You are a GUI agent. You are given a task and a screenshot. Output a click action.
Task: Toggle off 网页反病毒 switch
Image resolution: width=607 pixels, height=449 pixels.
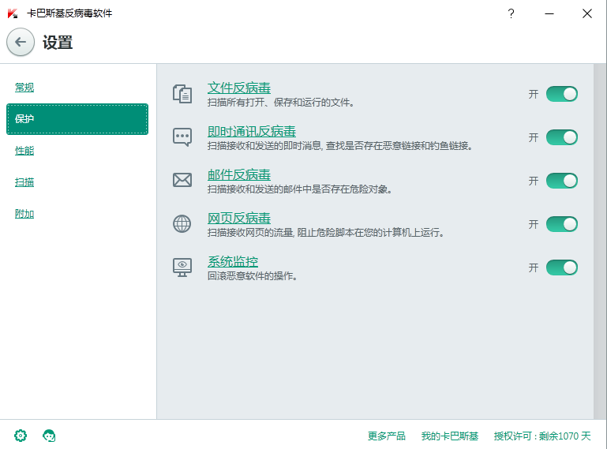coord(562,224)
